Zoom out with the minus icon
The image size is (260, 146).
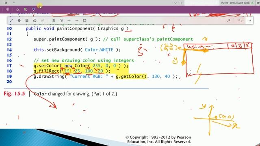point(77,21)
